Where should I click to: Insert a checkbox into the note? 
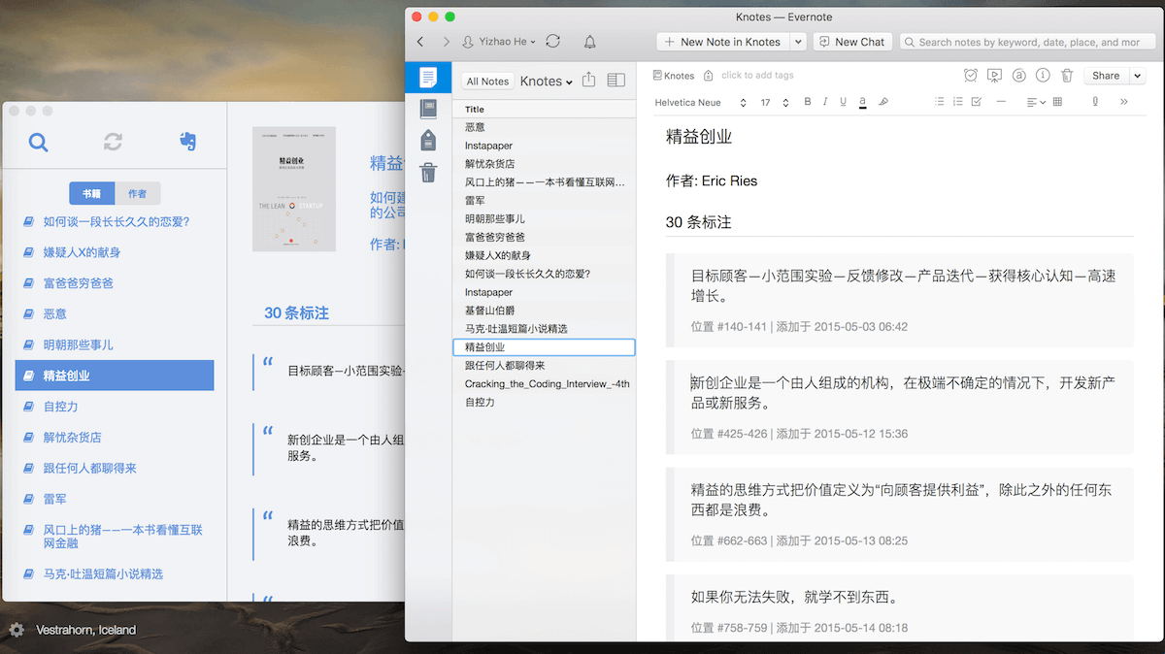pos(977,102)
